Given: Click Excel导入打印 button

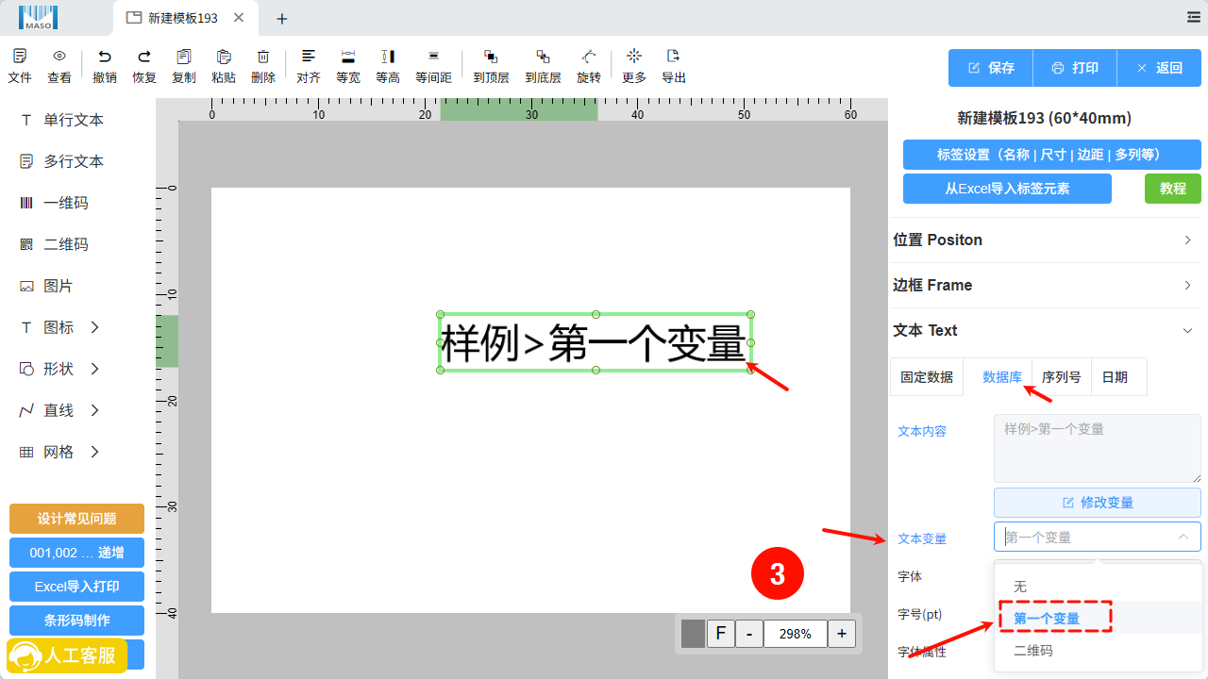Looking at the screenshot, I should 76,587.
